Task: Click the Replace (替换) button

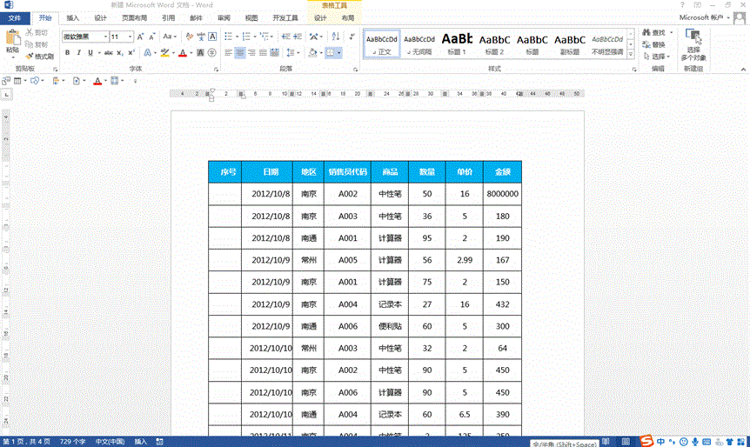Action: point(653,44)
